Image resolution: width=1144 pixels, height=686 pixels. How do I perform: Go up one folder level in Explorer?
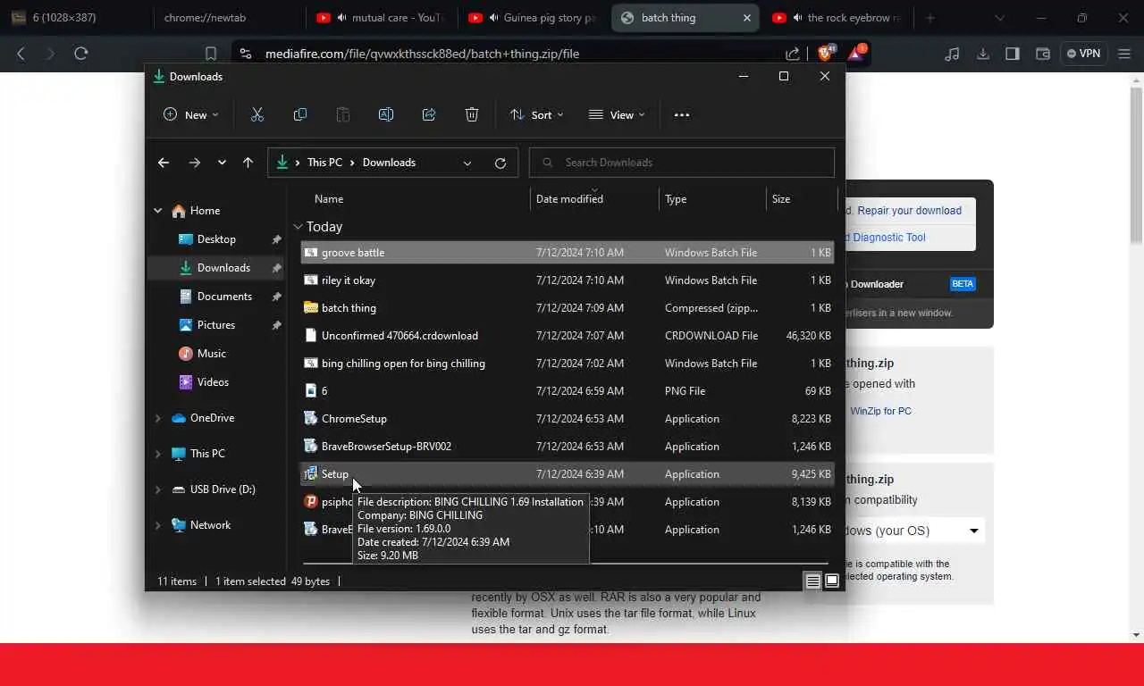coord(248,163)
